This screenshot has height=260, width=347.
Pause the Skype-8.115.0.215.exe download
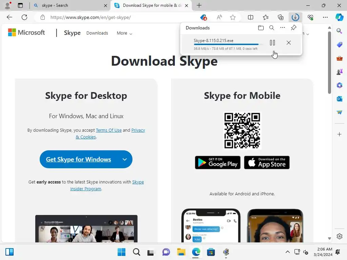pyautogui.click(x=272, y=43)
